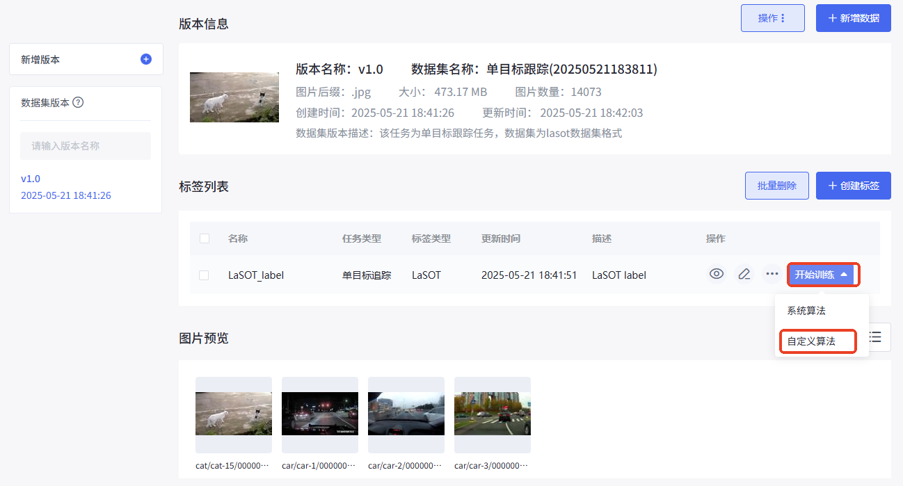The width and height of the screenshot is (903, 486).
Task: Click the 更新时间 column header
Action: coord(501,238)
